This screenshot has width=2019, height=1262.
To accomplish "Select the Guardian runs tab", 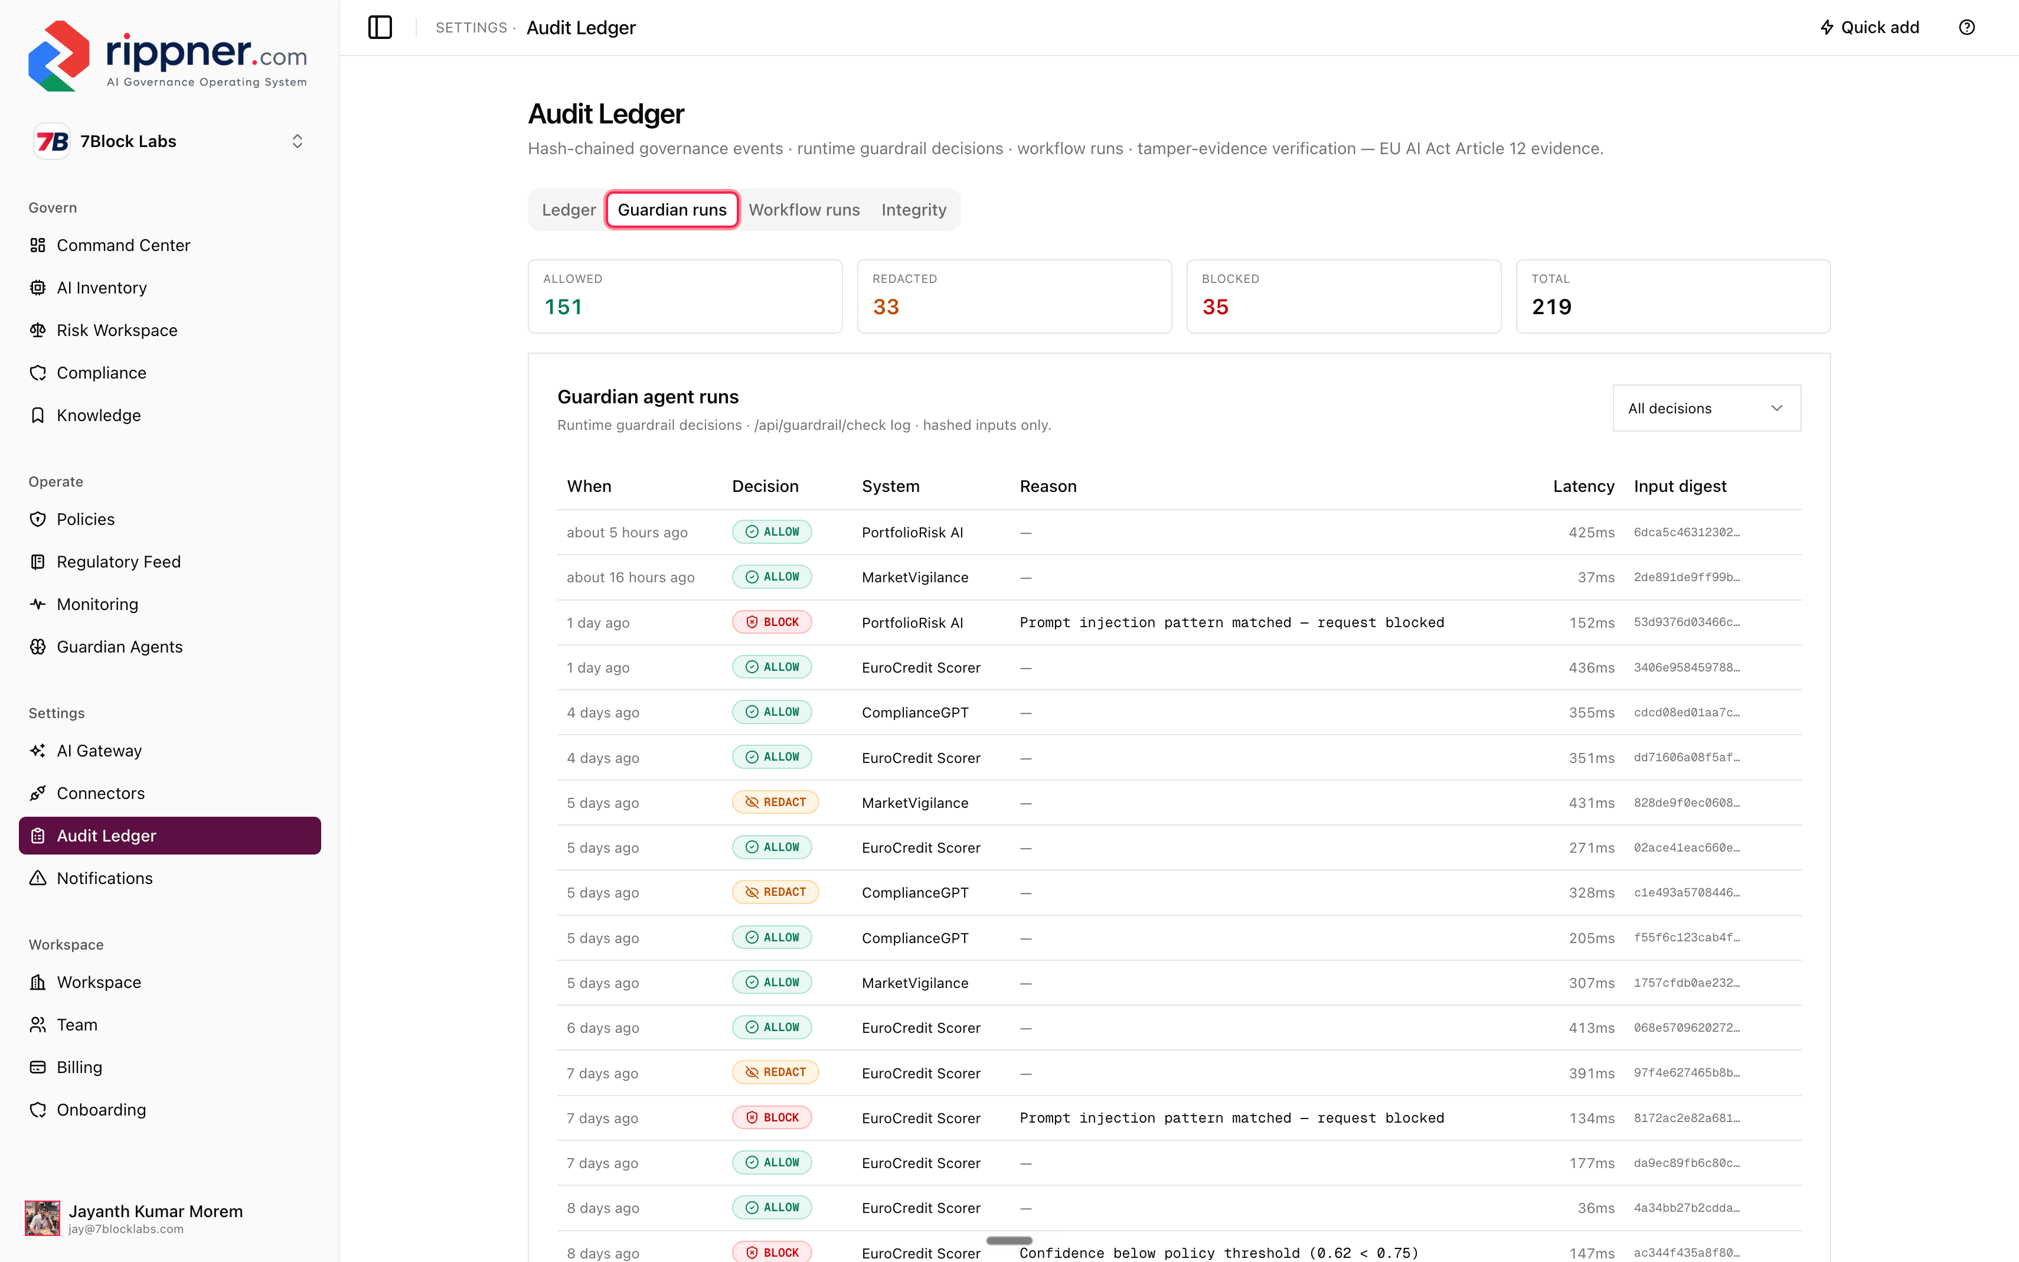I will tap(672, 210).
